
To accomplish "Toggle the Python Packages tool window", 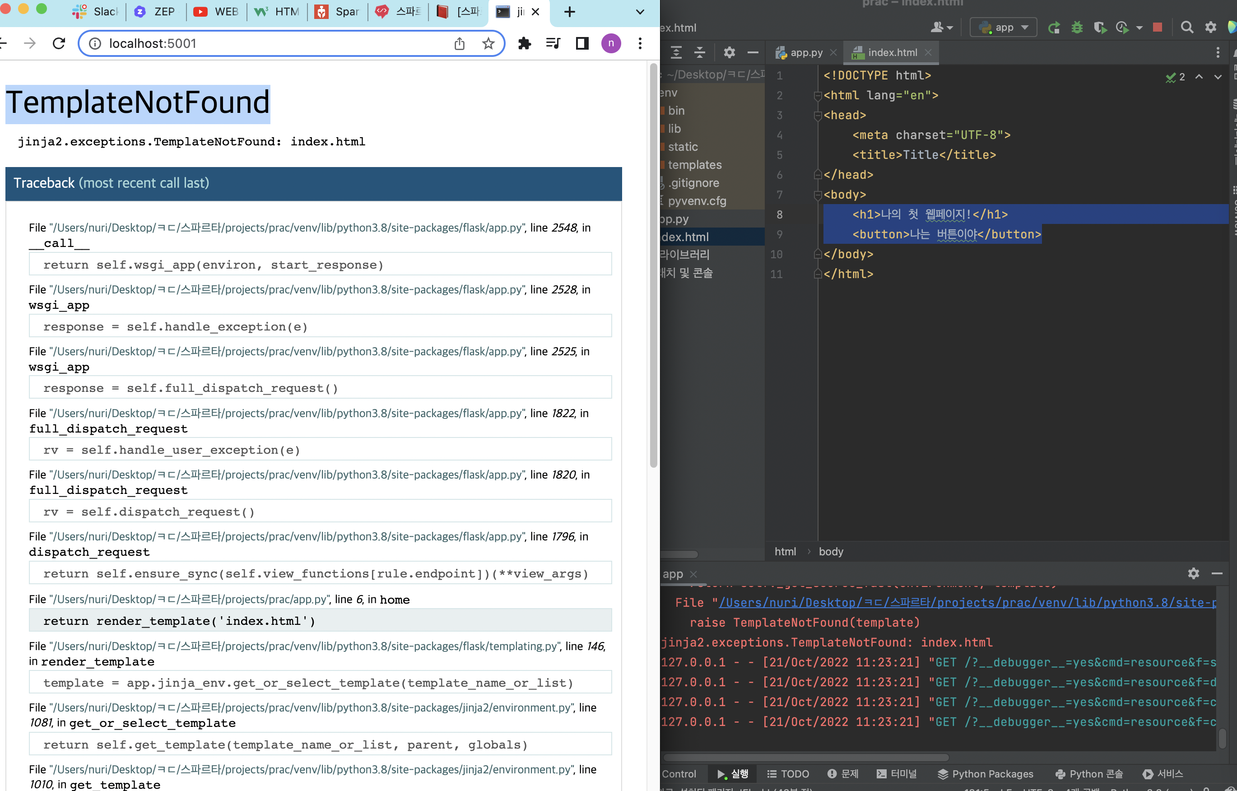I will (985, 773).
